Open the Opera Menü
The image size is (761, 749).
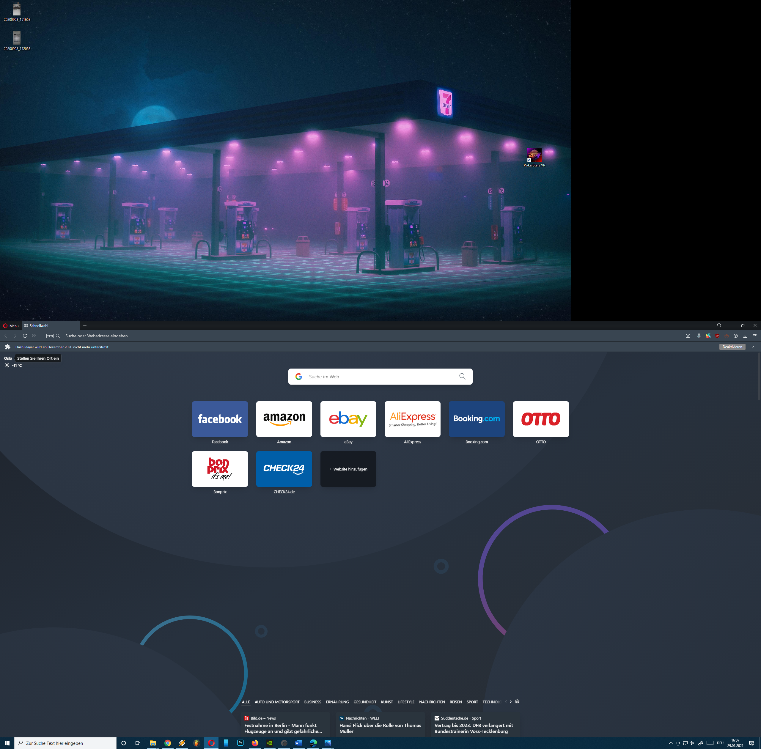[11, 326]
